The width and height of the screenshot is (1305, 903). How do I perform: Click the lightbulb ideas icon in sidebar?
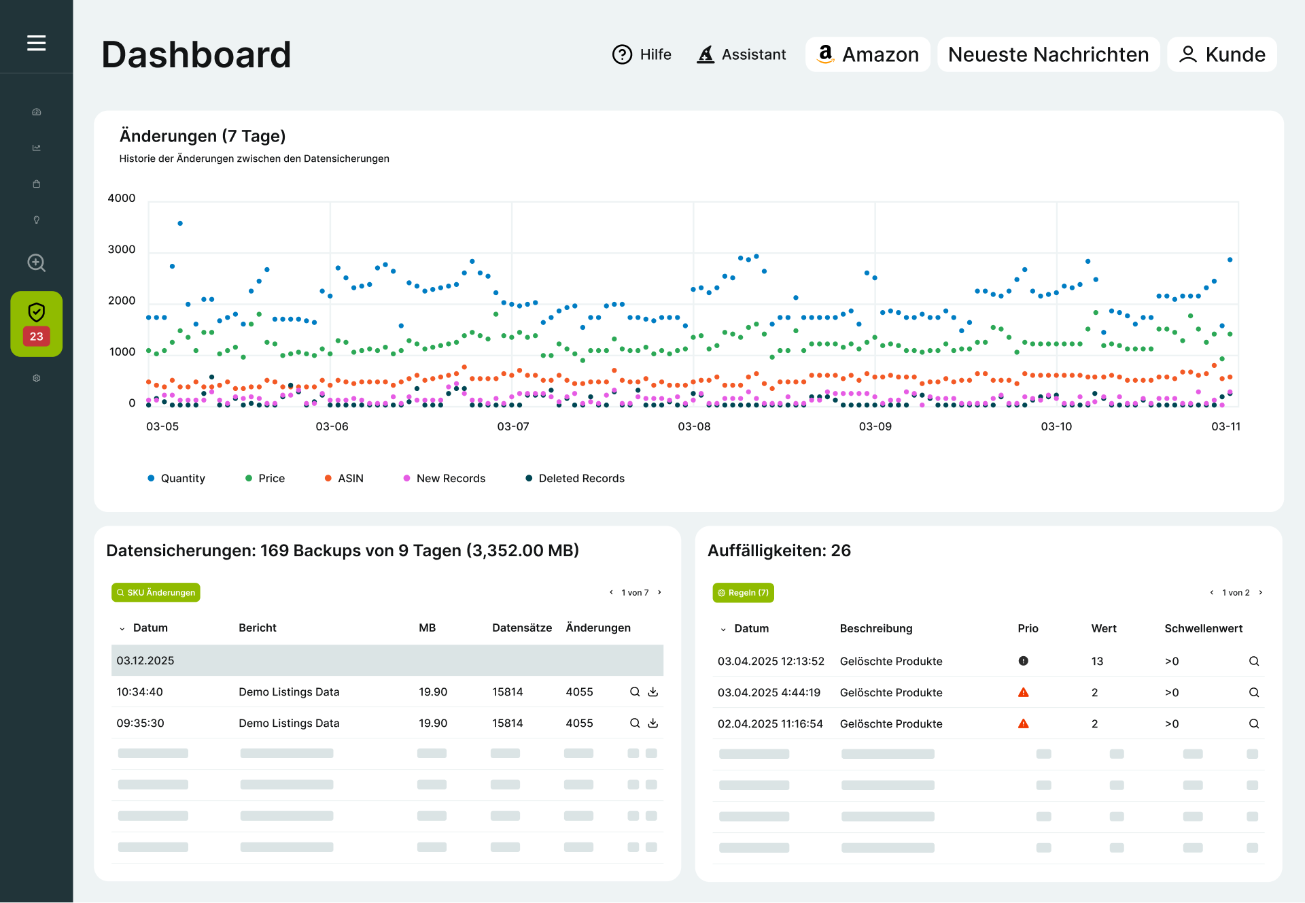37,220
